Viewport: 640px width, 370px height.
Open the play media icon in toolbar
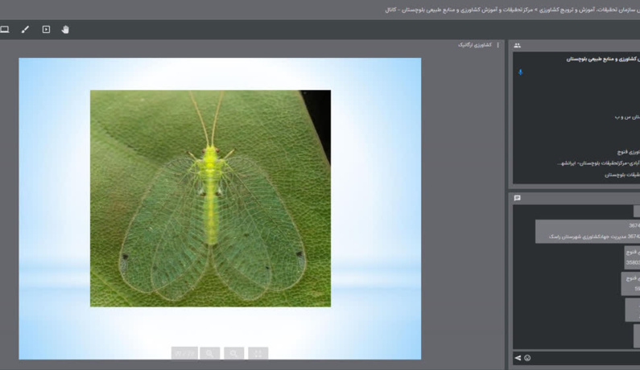pos(46,30)
